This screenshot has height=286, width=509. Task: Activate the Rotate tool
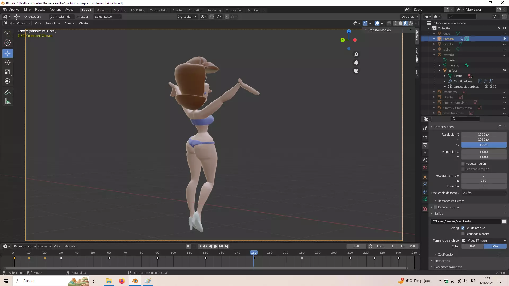click(x=7, y=62)
